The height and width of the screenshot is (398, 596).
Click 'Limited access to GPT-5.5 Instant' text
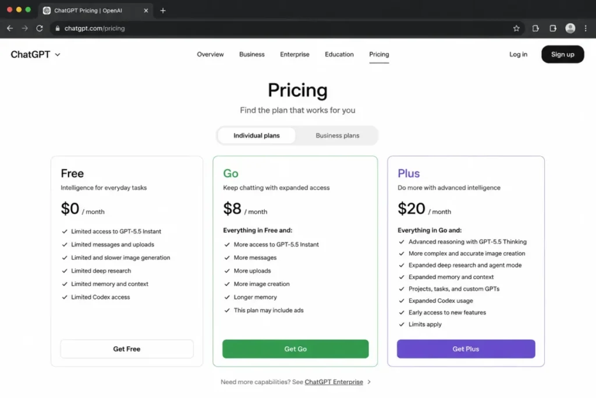(x=116, y=231)
